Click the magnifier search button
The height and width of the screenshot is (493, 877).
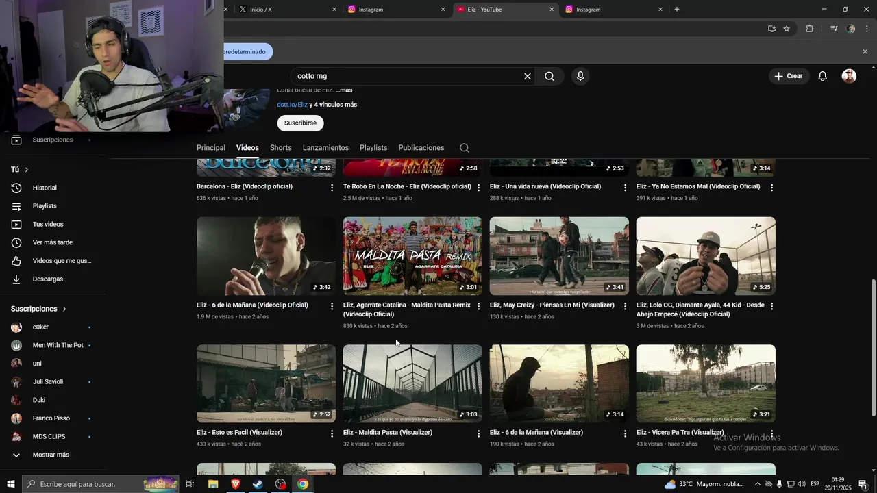[x=549, y=76]
